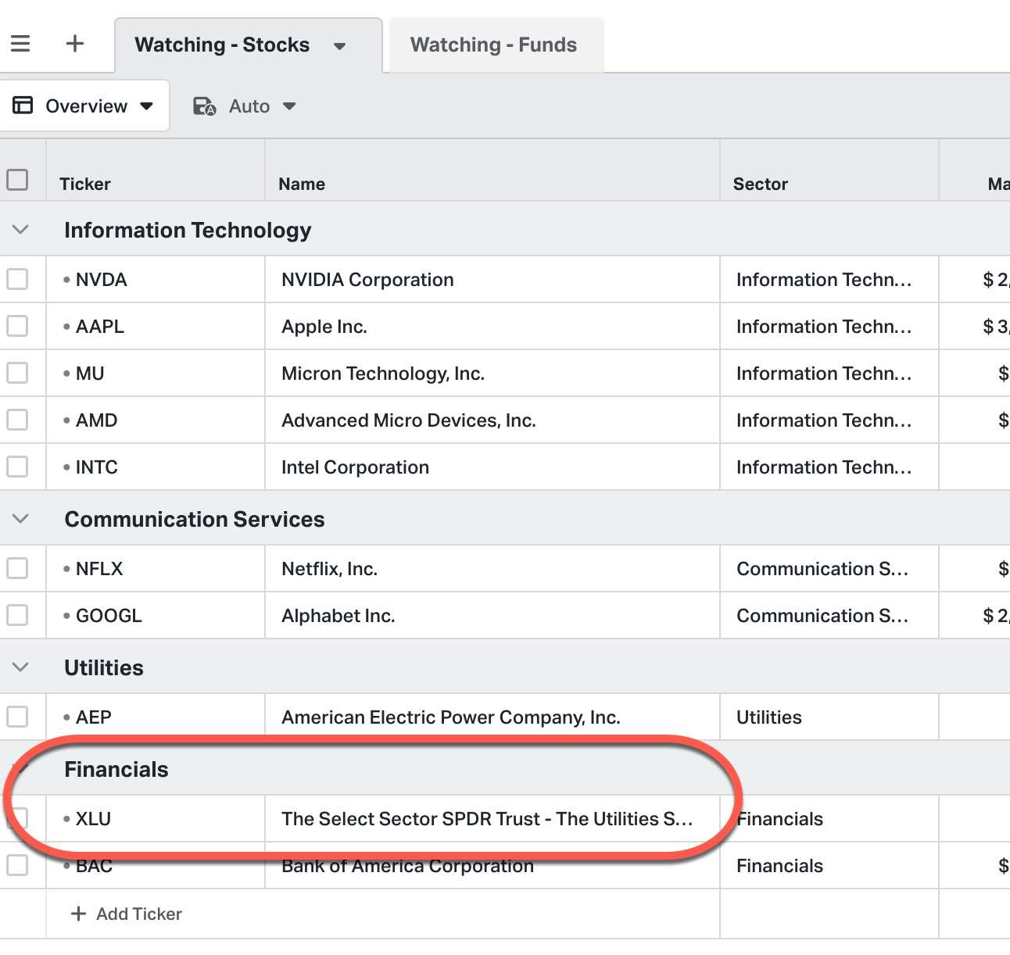1010x955 pixels.
Task: Collapse the Utilities group chevron
Action: point(21,667)
